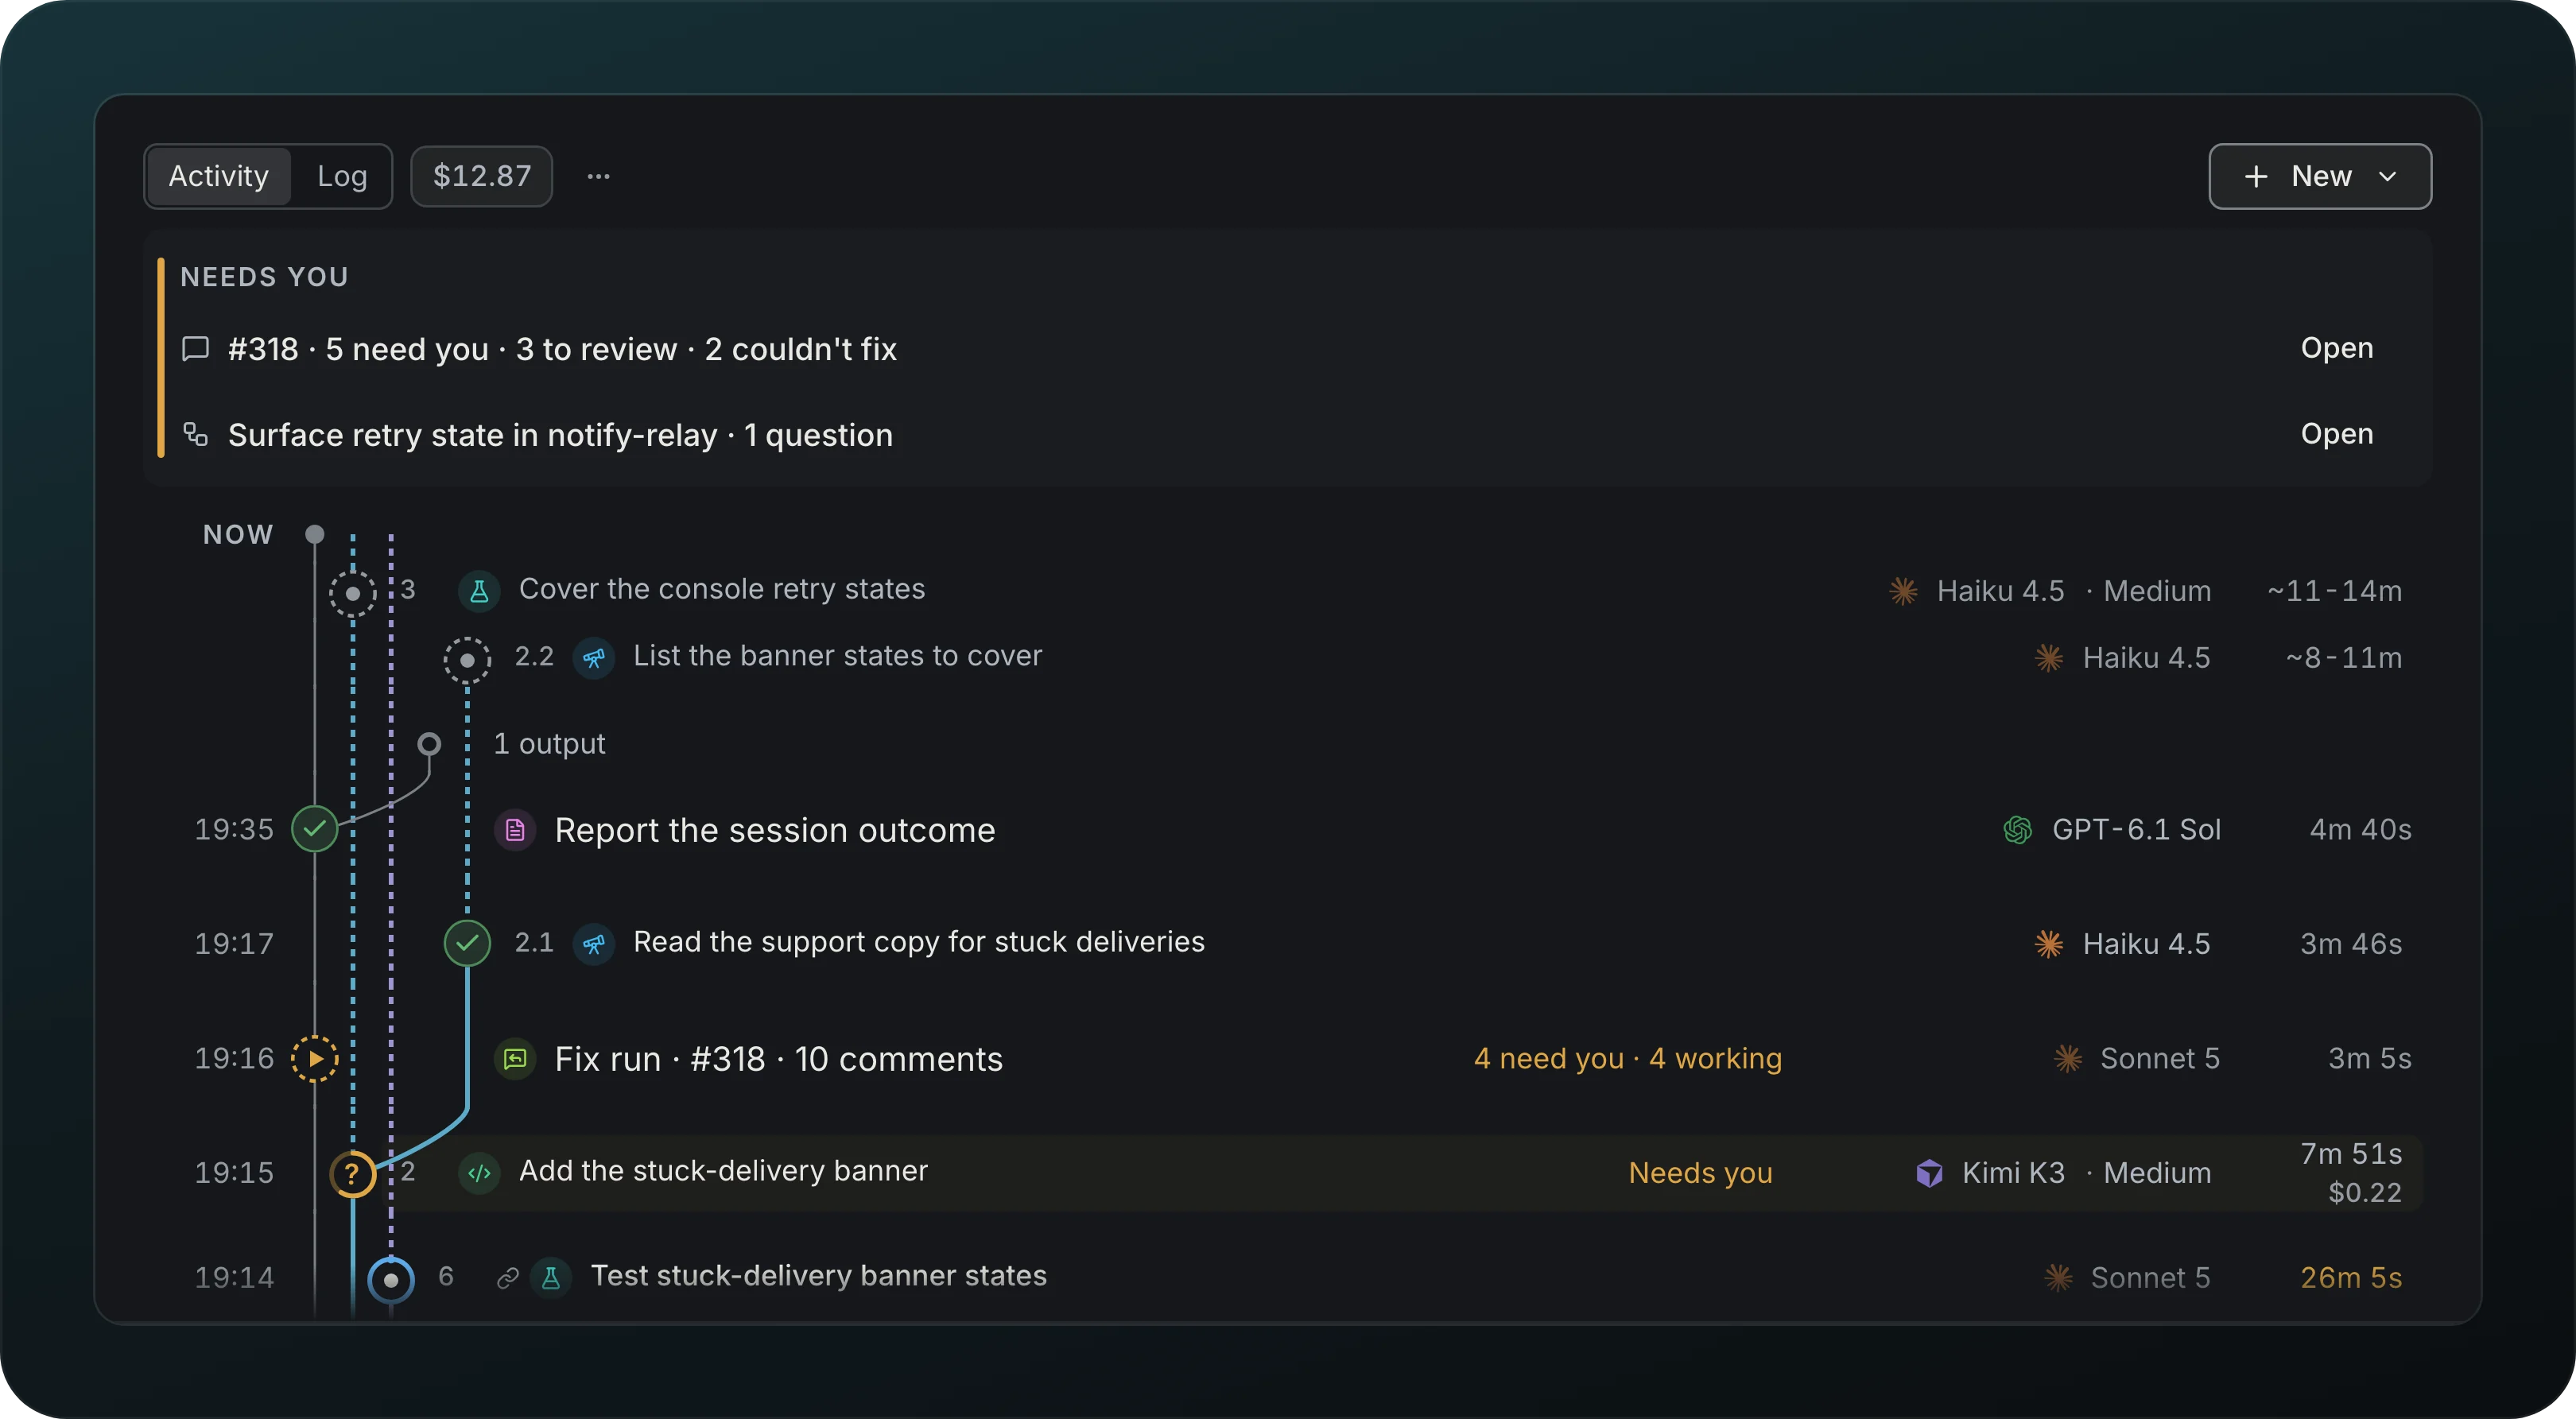The width and height of the screenshot is (2576, 1419).
Task: Click the Sonnet 5 icon on the Fix run row
Action: tap(2068, 1059)
